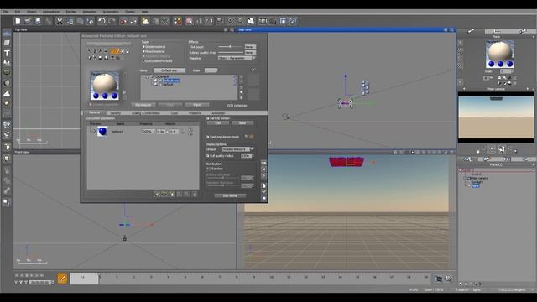Select the water tool atop the left toolbar
This screenshot has height=302, width=537.
coord(7,34)
